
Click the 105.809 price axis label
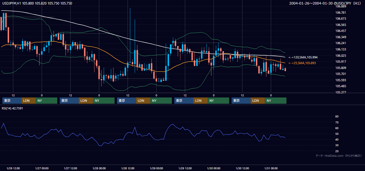(x=341, y=68)
